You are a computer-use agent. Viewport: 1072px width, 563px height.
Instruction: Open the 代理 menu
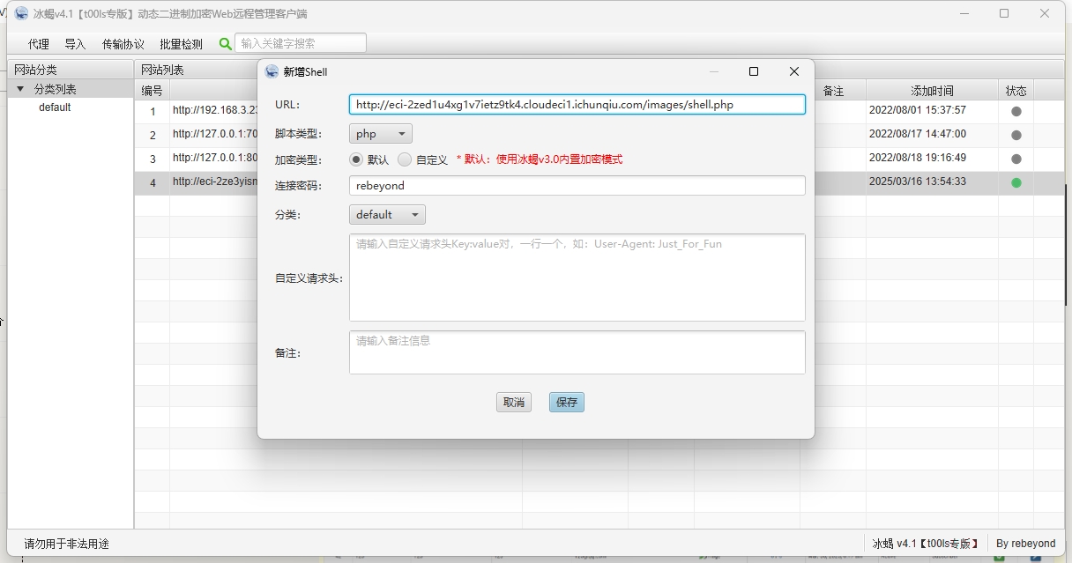tap(39, 44)
